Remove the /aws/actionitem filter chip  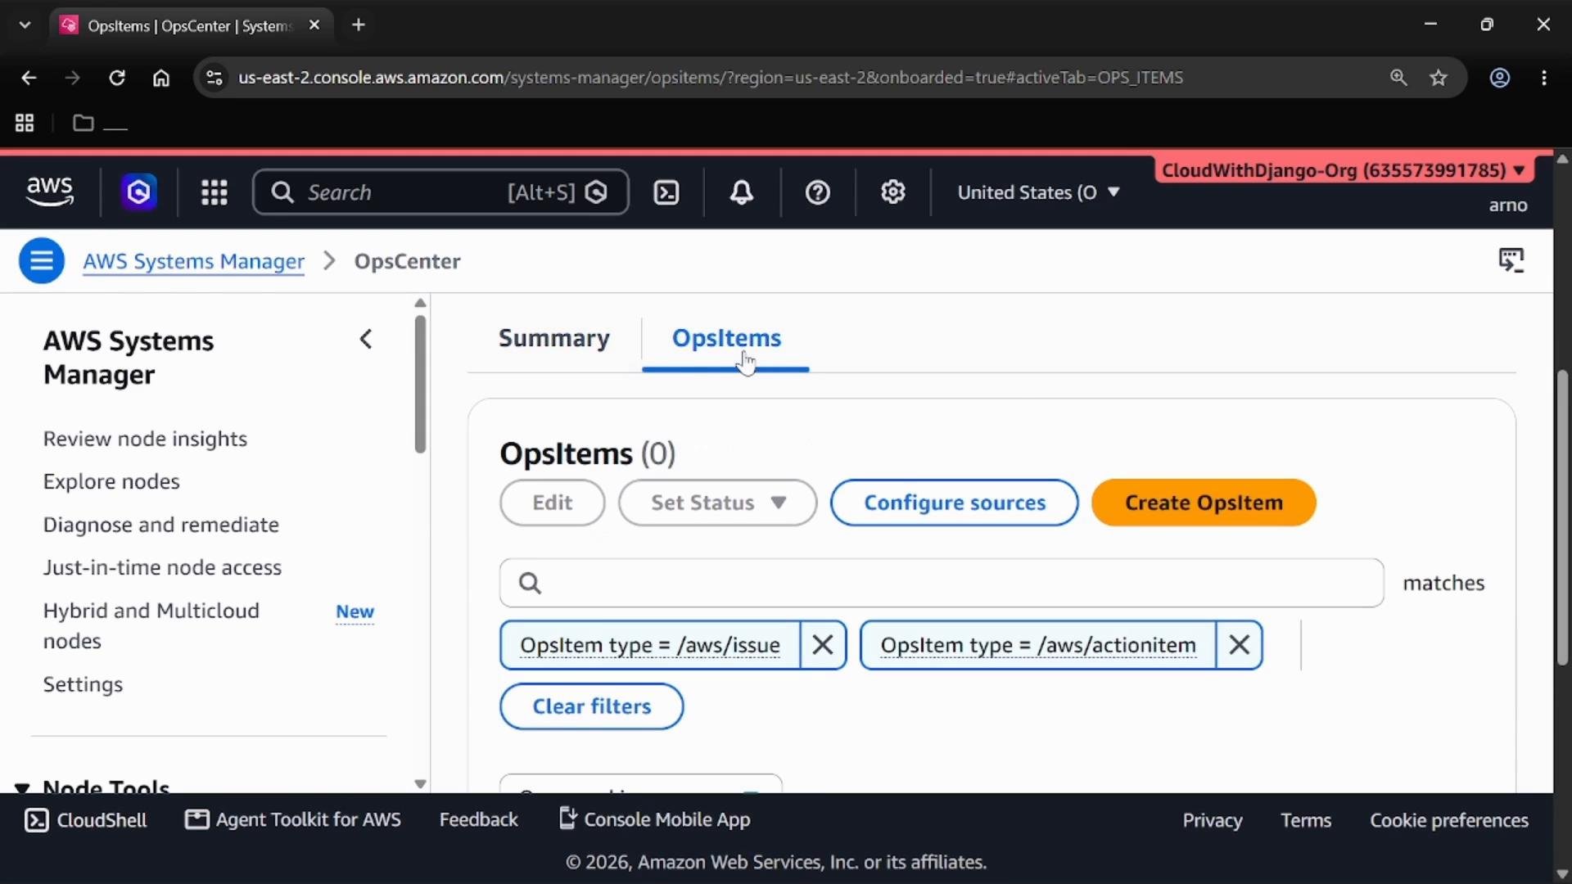click(x=1240, y=645)
